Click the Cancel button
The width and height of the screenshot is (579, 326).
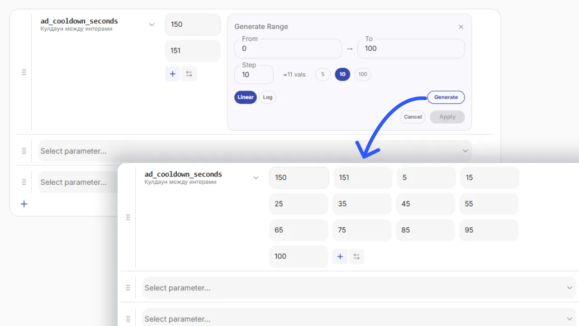click(x=413, y=117)
